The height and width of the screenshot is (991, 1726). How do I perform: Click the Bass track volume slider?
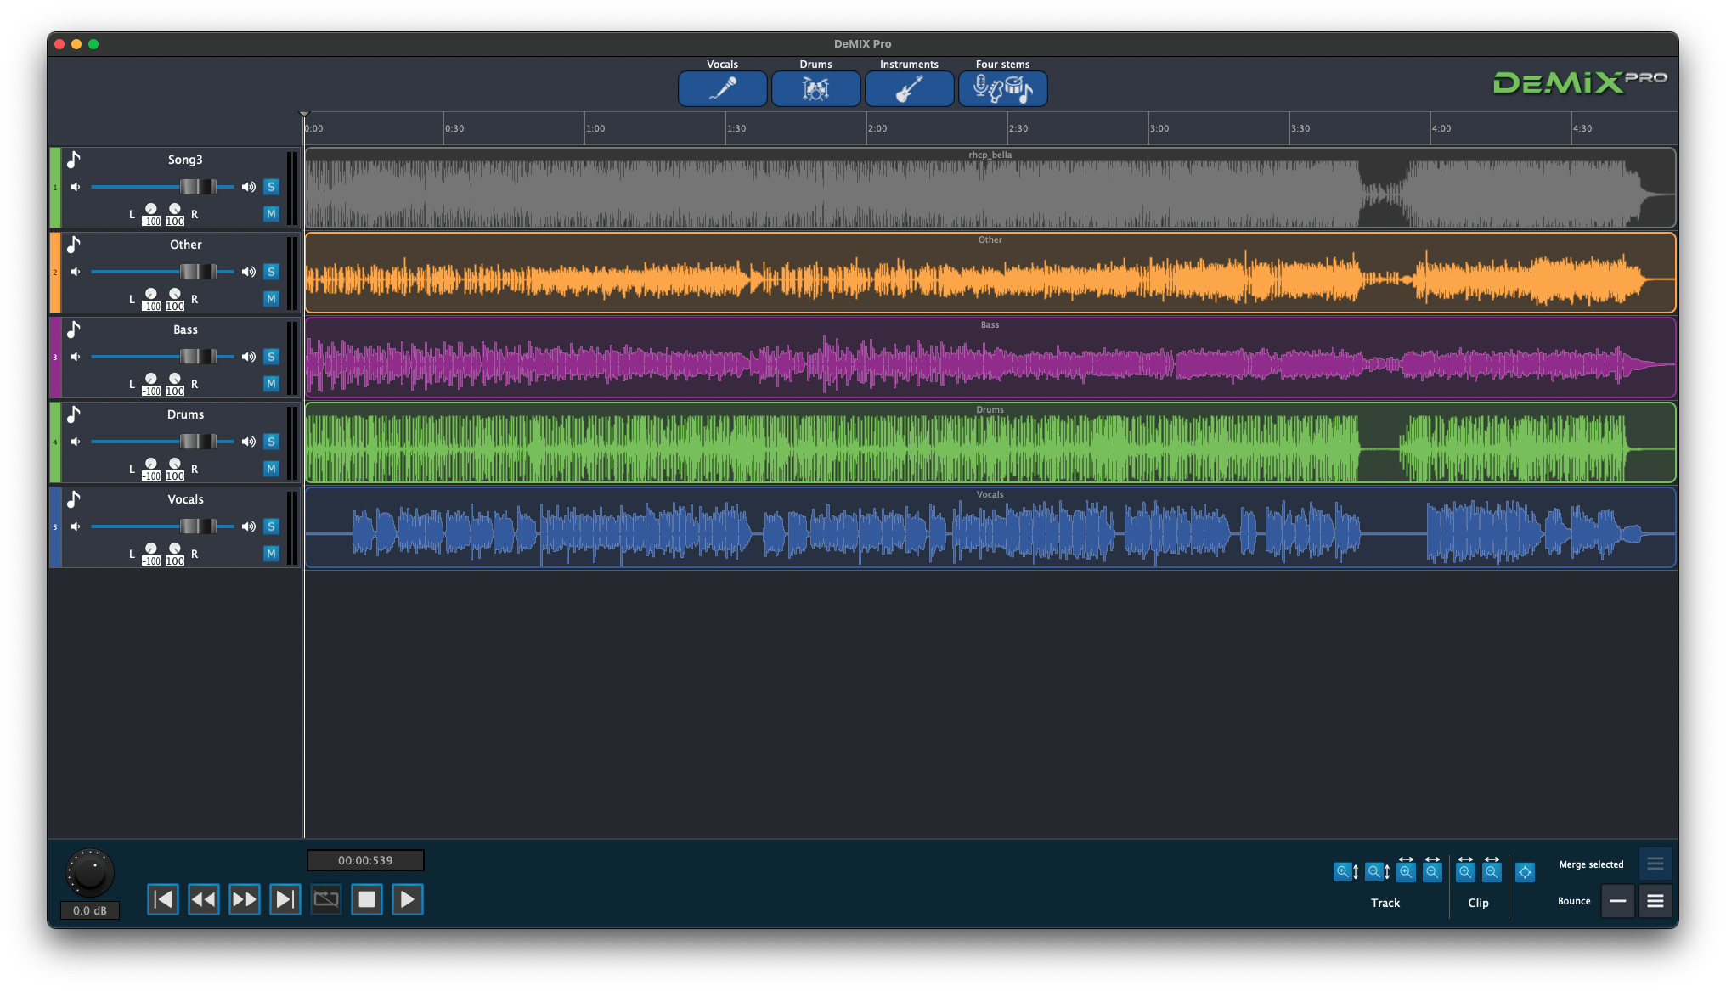tap(162, 357)
